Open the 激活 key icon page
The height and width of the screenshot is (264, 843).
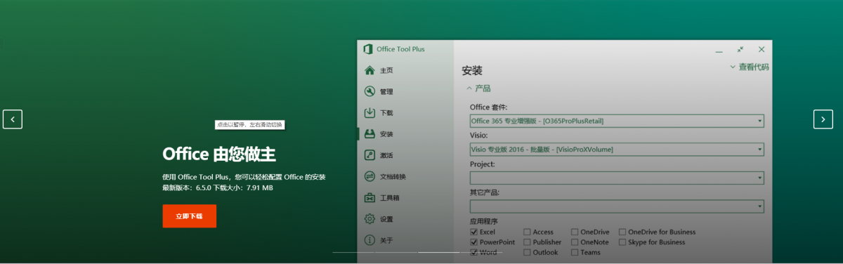click(x=370, y=155)
